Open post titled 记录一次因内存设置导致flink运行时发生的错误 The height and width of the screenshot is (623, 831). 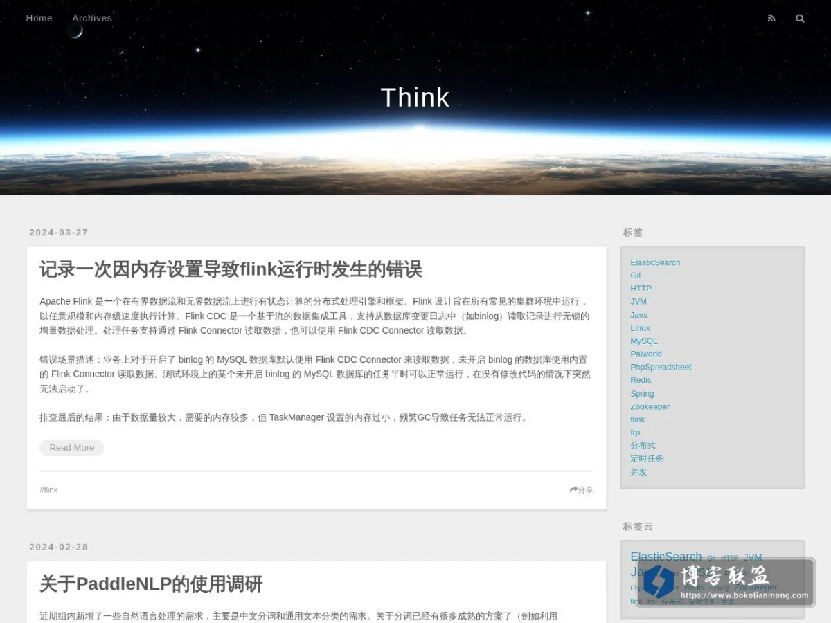click(x=231, y=269)
